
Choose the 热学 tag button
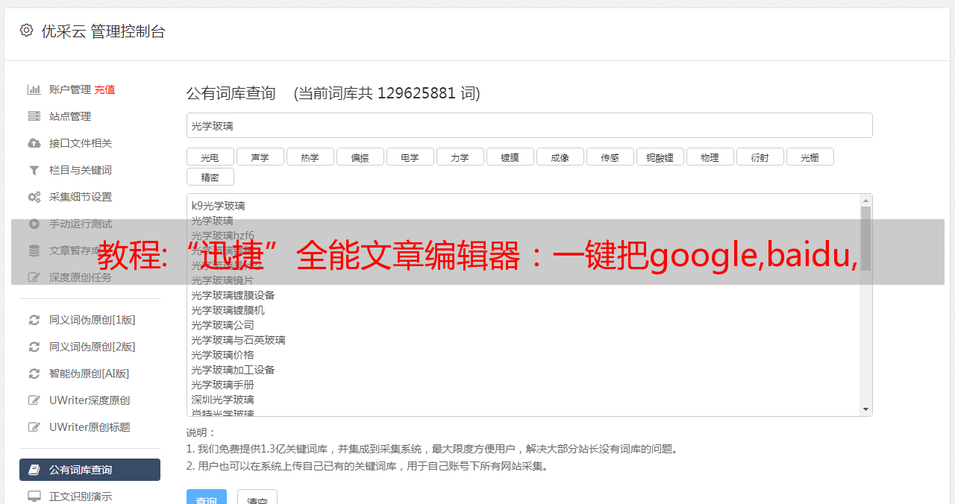point(310,157)
